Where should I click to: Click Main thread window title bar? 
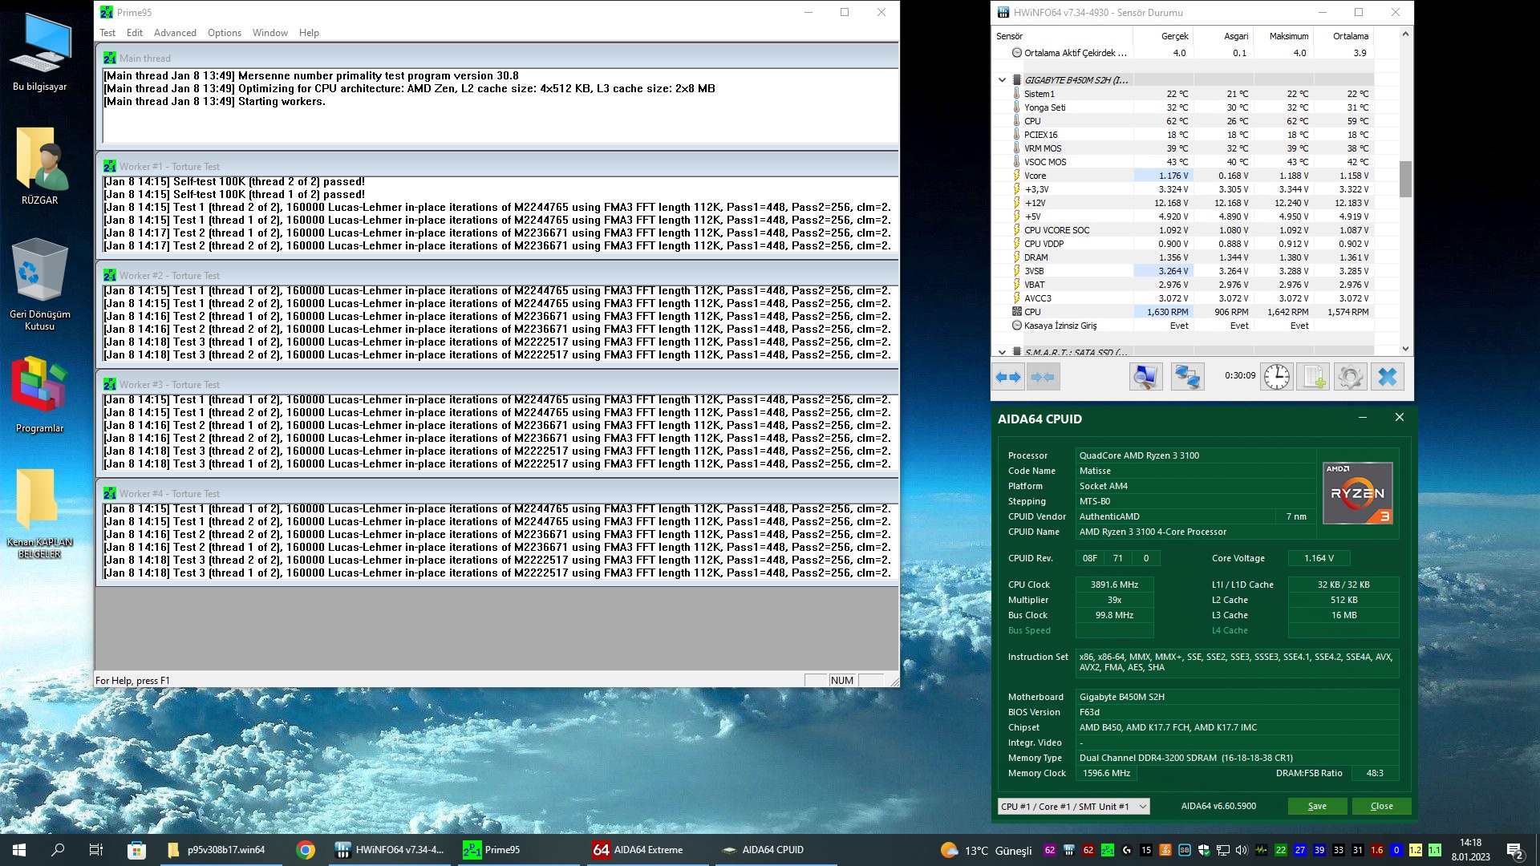tap(497, 59)
